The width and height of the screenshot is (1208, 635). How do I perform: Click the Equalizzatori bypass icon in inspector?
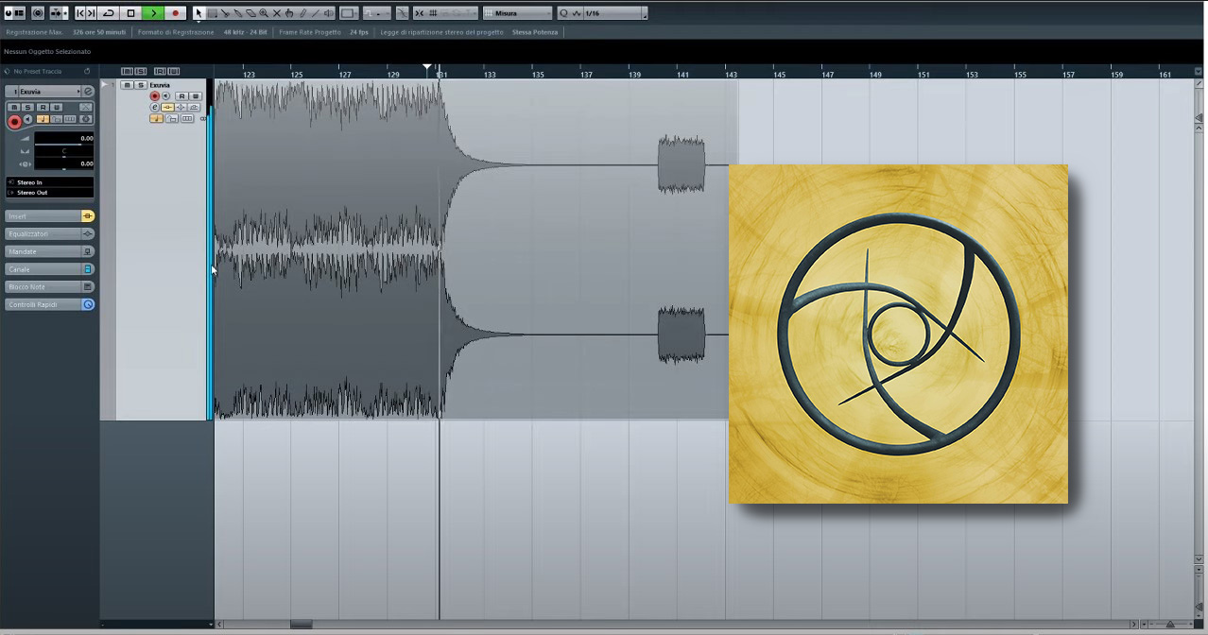pyautogui.click(x=88, y=233)
